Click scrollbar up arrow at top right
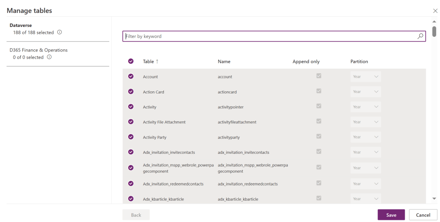440x222 pixels. pos(434,21)
